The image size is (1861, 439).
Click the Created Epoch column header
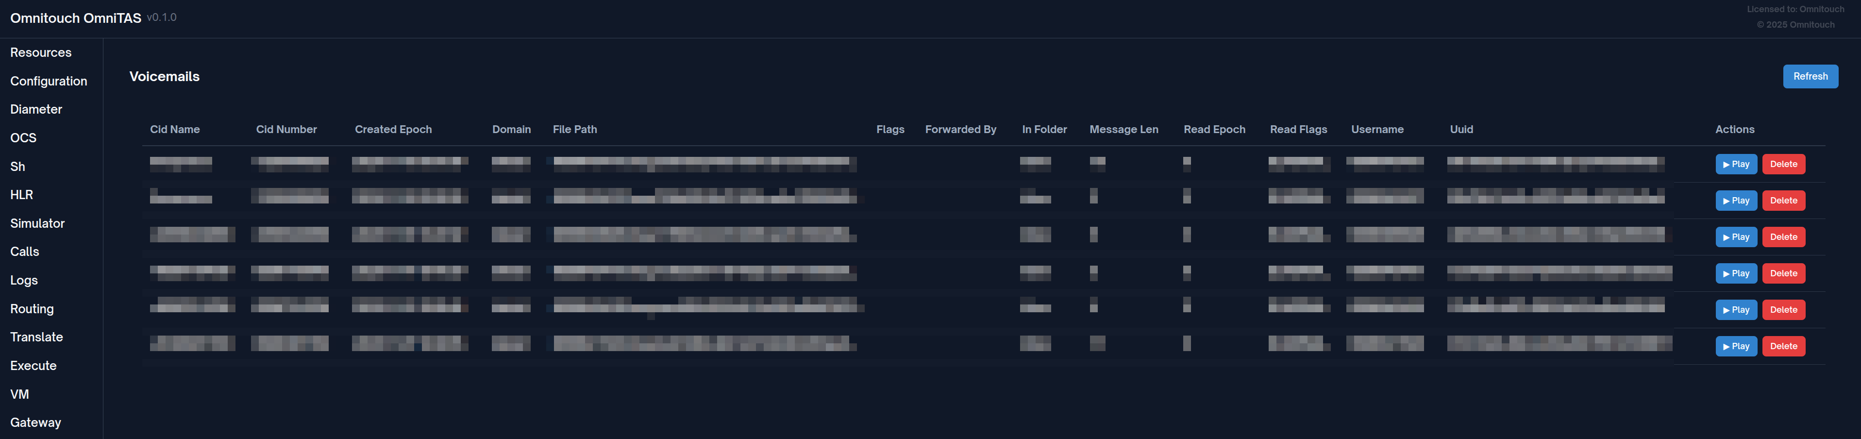click(393, 129)
